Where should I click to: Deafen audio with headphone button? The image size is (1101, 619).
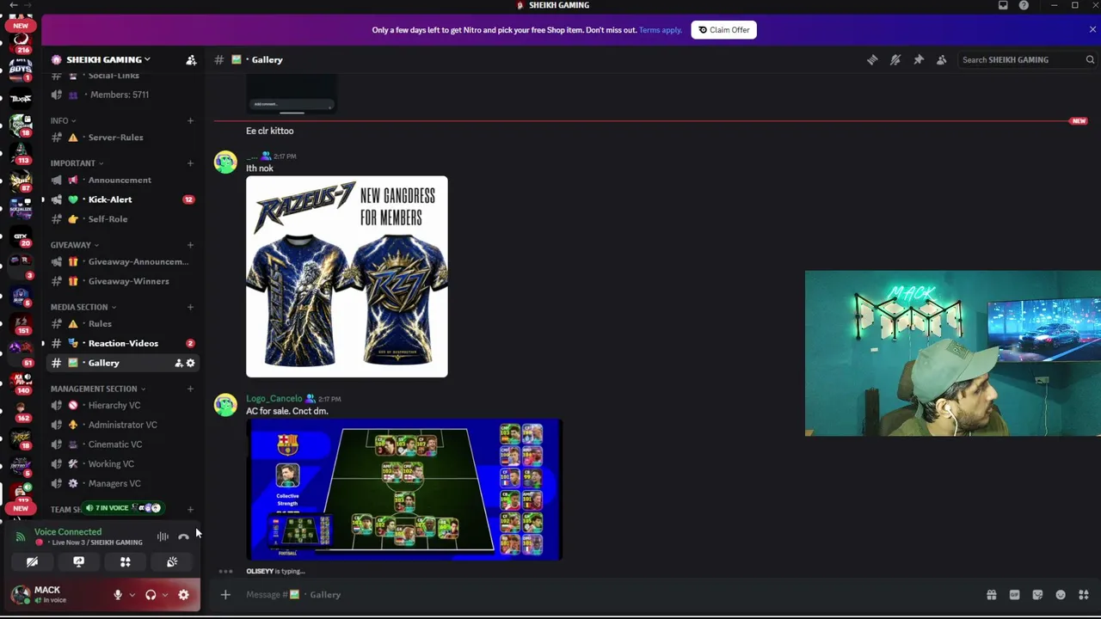(x=151, y=595)
